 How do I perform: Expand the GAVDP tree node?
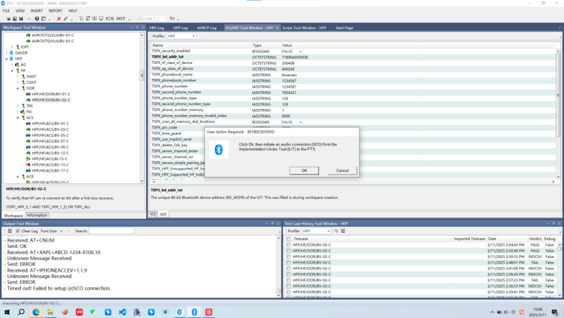pos(7,53)
